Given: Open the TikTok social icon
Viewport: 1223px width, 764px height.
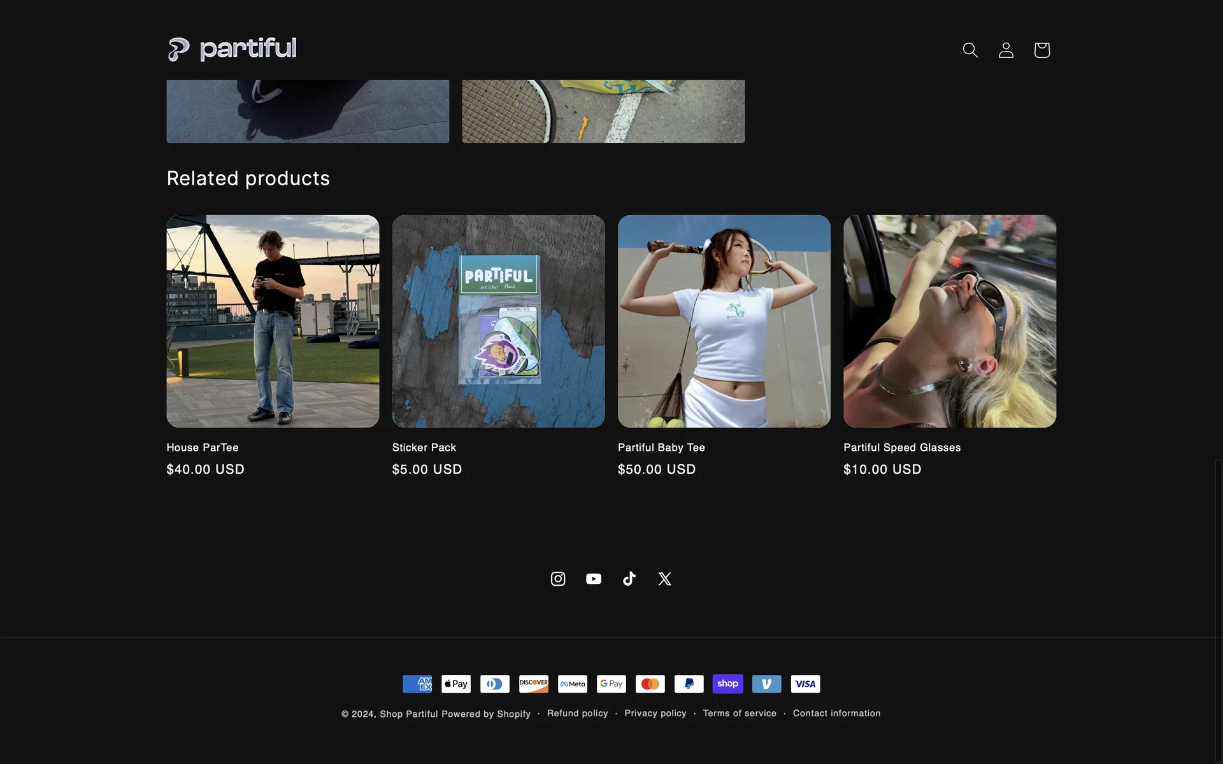Looking at the screenshot, I should (x=629, y=579).
